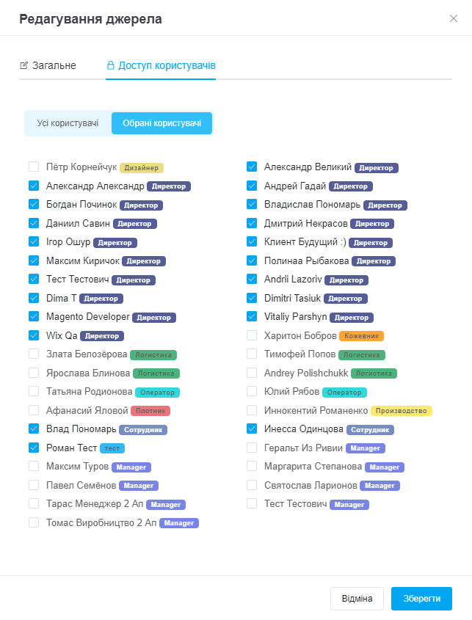
Task: Uncheck Александр Великий checkbox
Action: point(252,167)
